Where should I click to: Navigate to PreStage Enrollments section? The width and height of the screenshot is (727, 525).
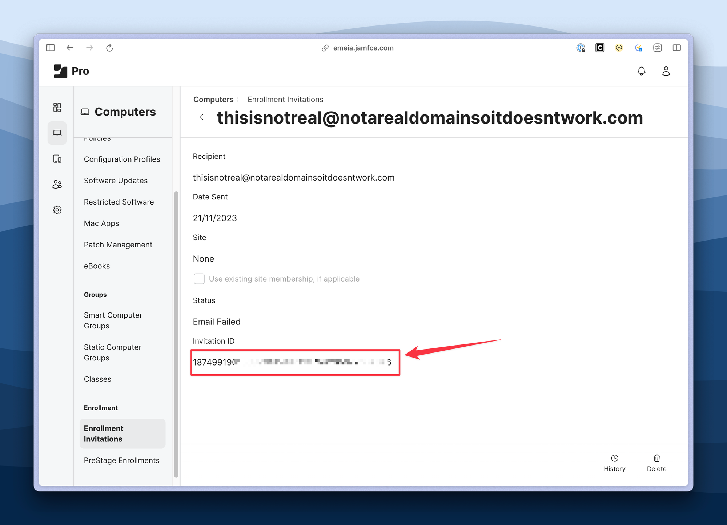click(x=122, y=460)
